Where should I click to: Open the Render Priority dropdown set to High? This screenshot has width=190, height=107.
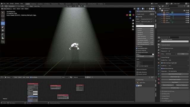point(178,60)
